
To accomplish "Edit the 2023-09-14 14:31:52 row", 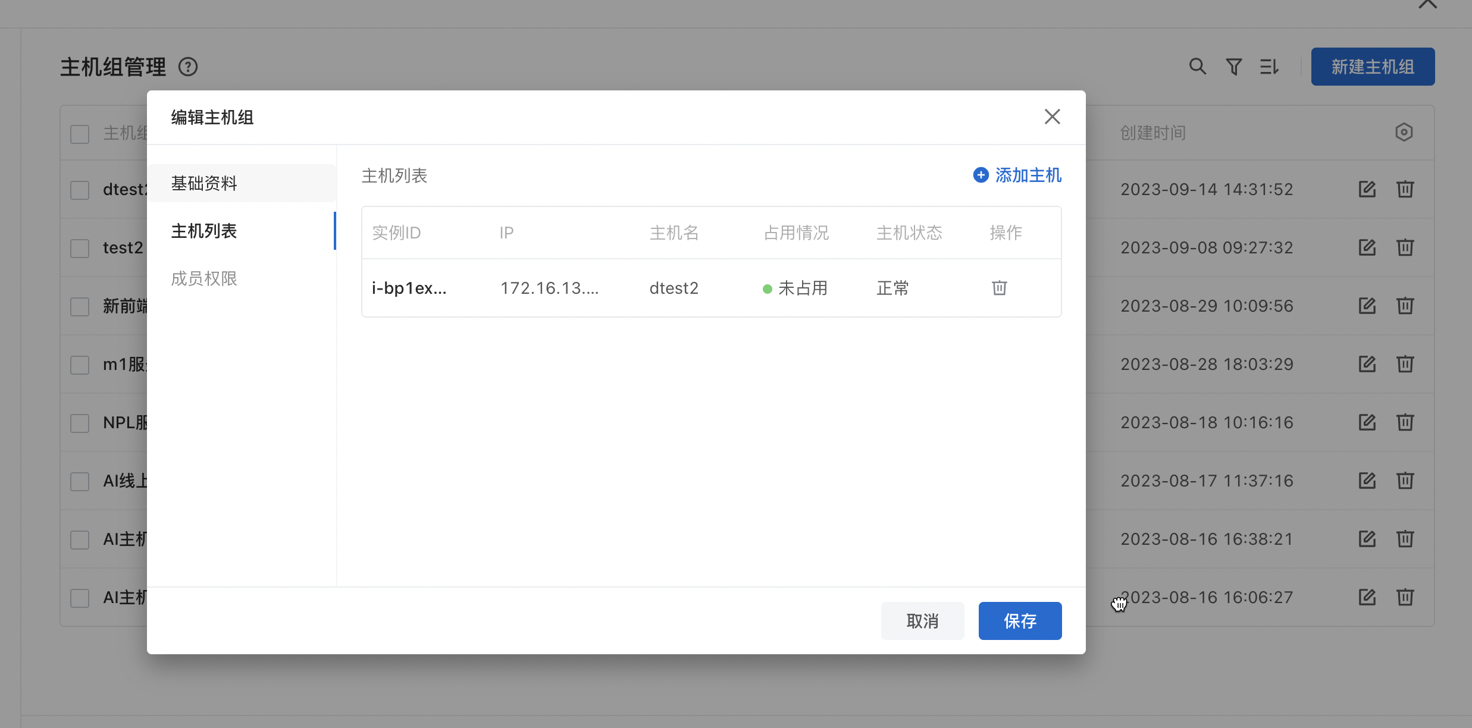I will [x=1367, y=189].
